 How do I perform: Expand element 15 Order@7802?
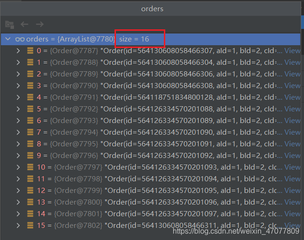[18, 226]
